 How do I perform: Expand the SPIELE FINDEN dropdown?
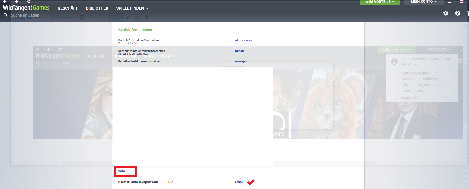(132, 8)
